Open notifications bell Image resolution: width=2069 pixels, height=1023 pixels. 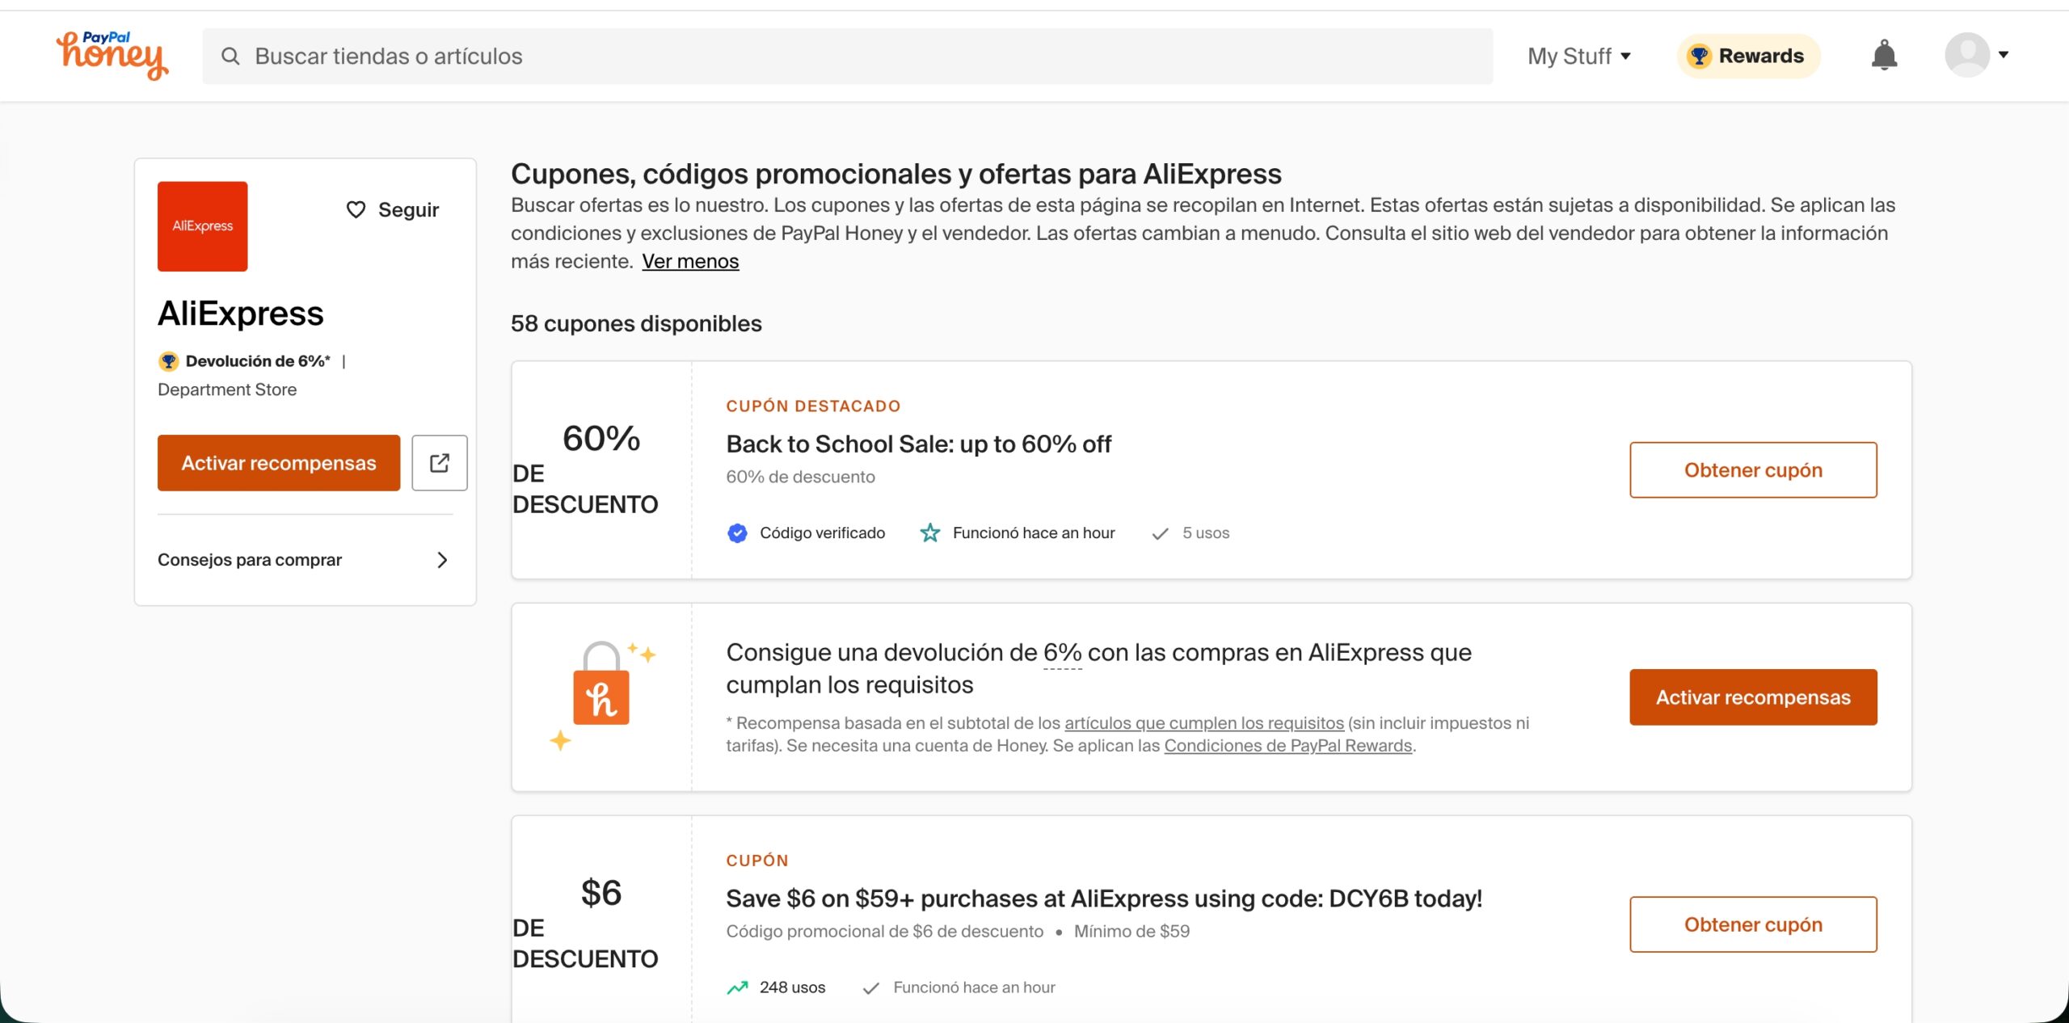click(x=1884, y=55)
